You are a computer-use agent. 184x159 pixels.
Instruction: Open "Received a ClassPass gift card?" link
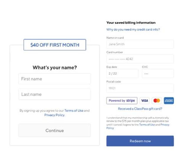click(140, 109)
